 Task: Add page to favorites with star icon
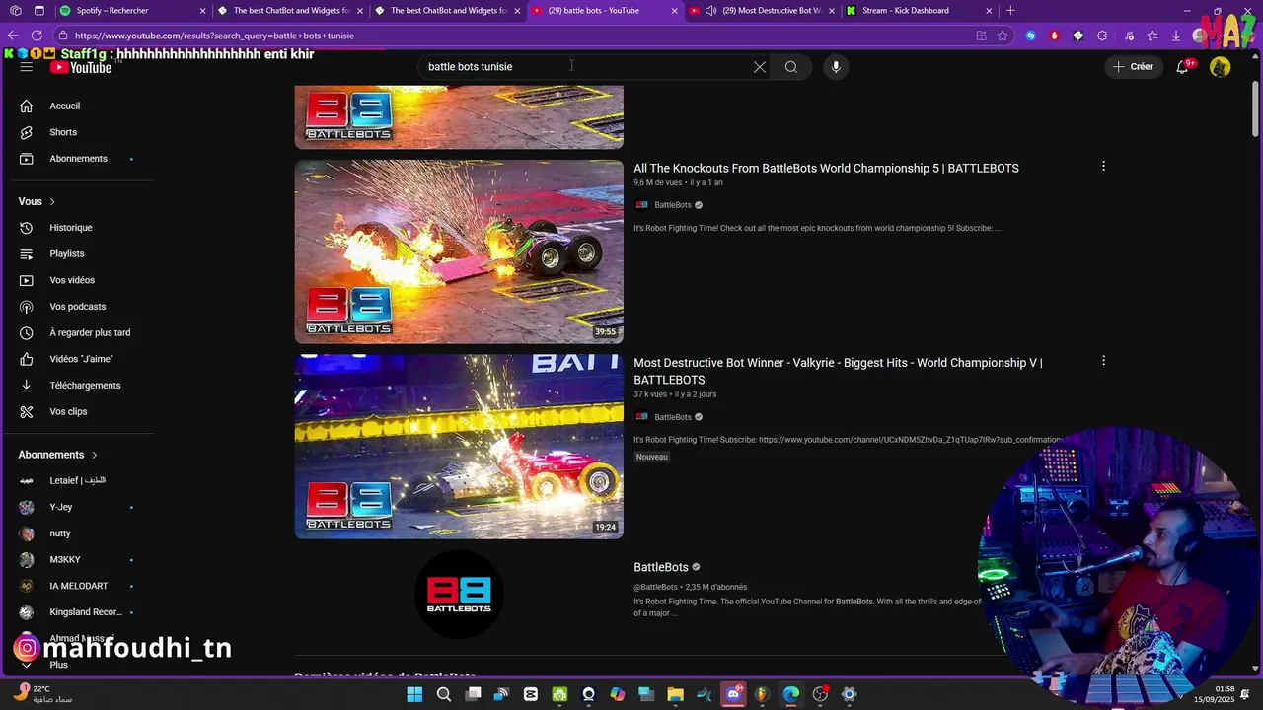tap(1003, 35)
